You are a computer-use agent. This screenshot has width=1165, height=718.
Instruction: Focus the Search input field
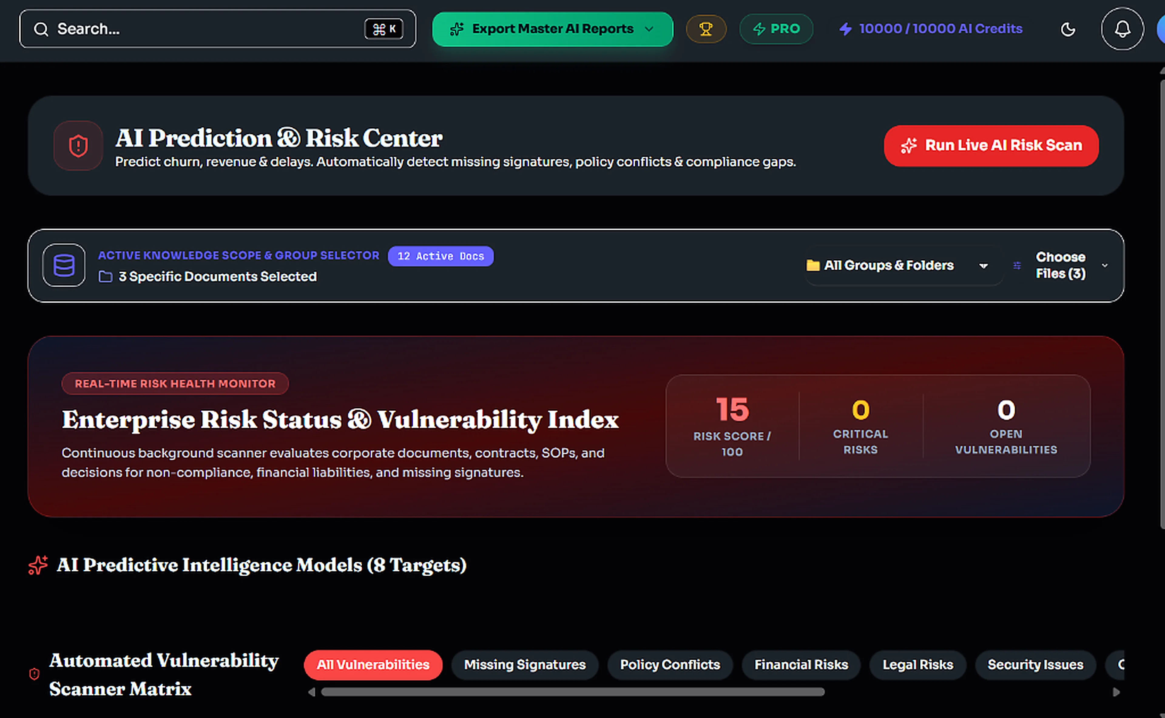218,29
